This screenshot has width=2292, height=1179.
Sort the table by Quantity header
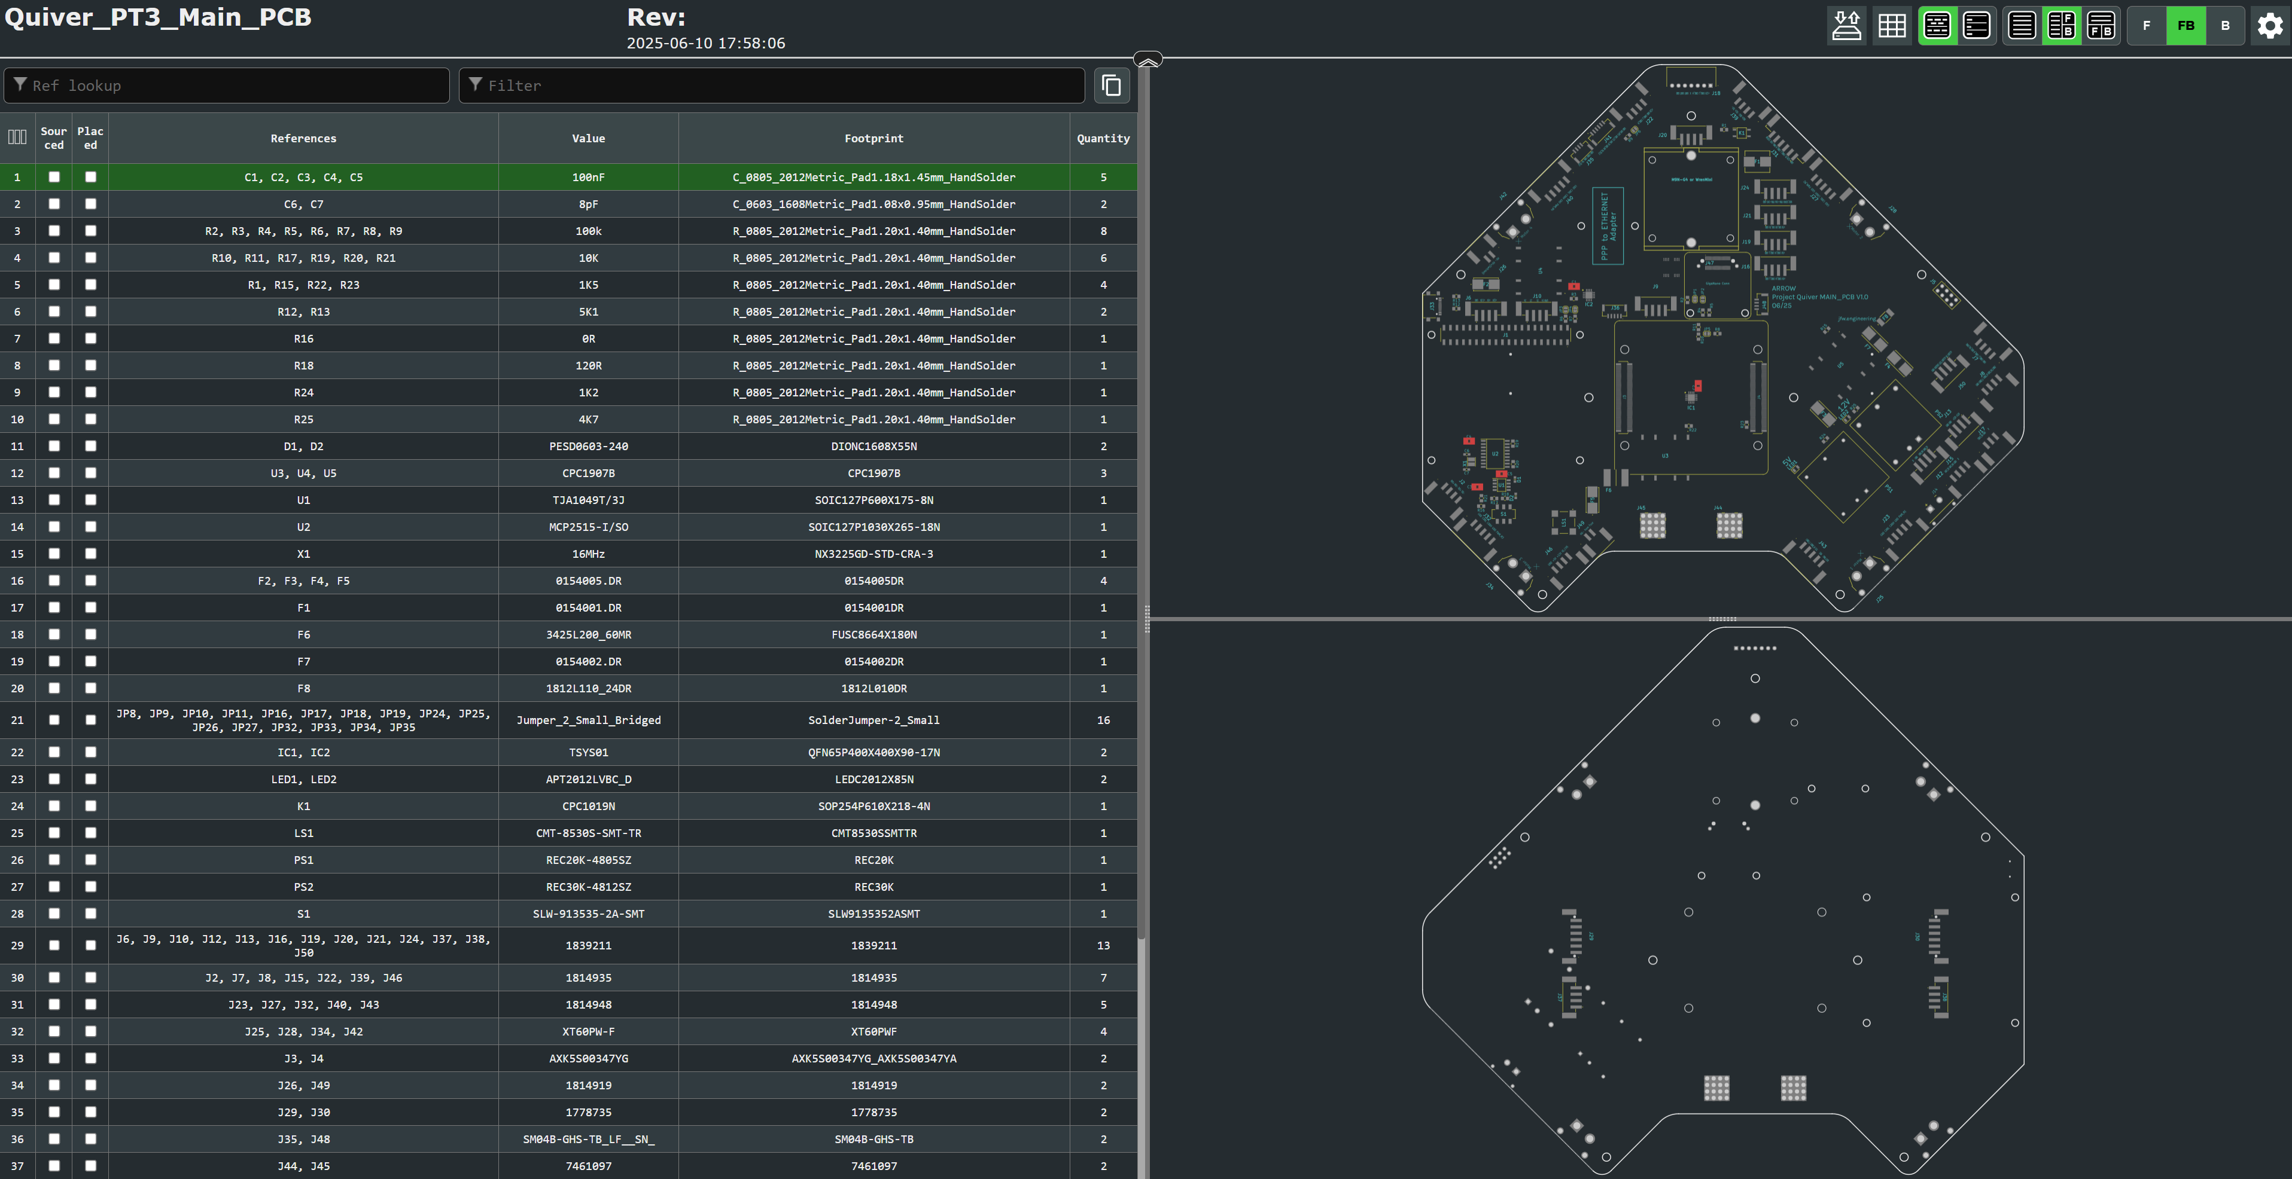[1103, 139]
